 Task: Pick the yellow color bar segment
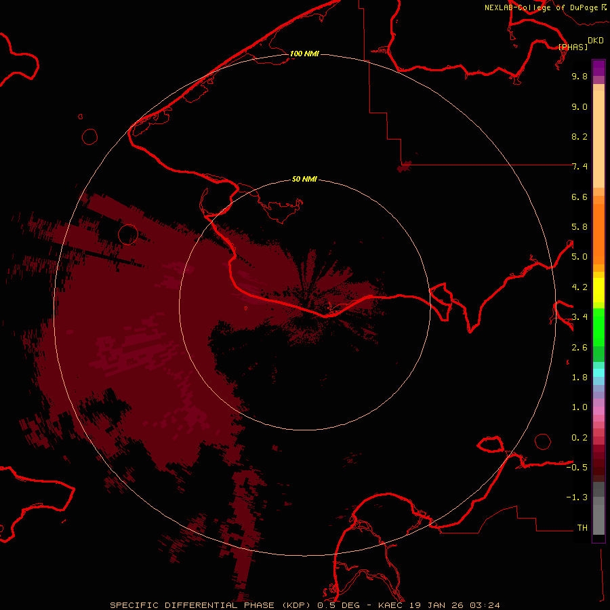[x=598, y=290]
